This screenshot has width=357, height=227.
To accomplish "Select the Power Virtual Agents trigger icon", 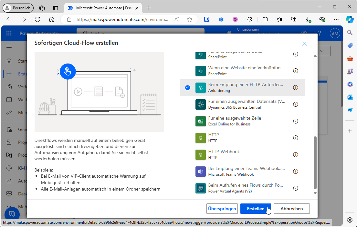I will (x=201, y=188).
